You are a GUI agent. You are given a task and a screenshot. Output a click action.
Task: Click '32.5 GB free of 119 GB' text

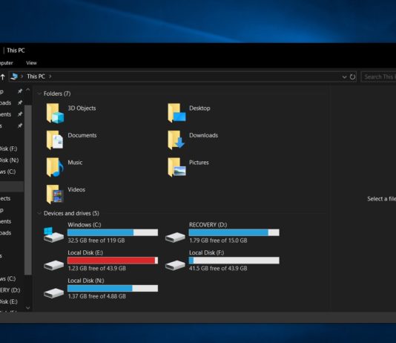tap(96, 241)
